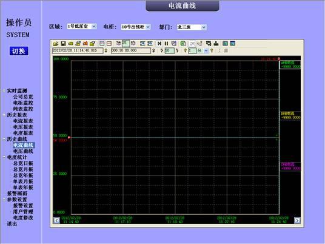The image size is (325, 244).
Task: Click the last blue window icon in toolbar
Action: pyautogui.click(x=233, y=44)
